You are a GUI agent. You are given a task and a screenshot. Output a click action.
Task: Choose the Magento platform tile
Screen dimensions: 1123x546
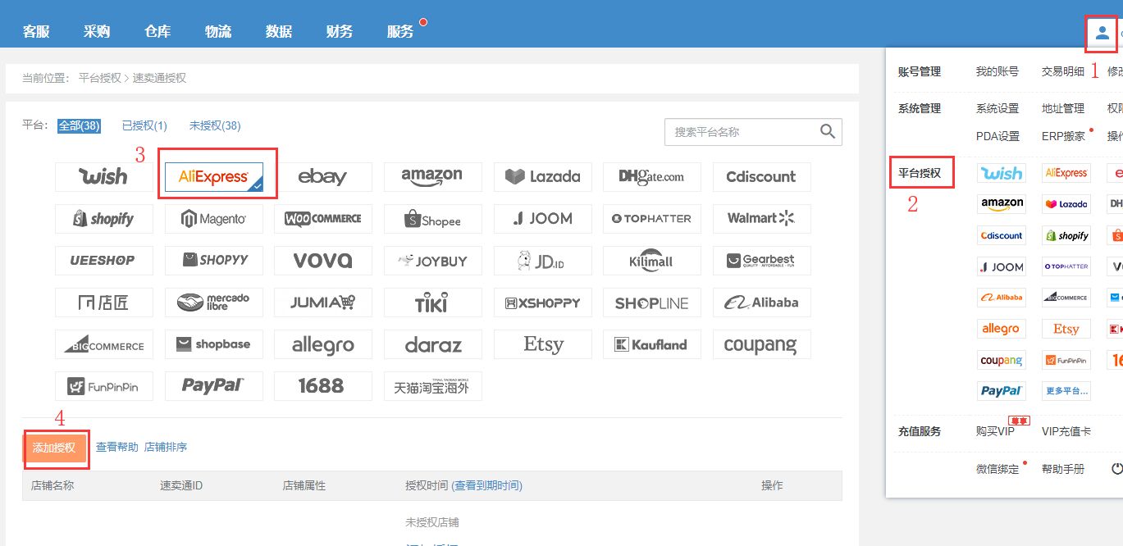[x=214, y=219]
